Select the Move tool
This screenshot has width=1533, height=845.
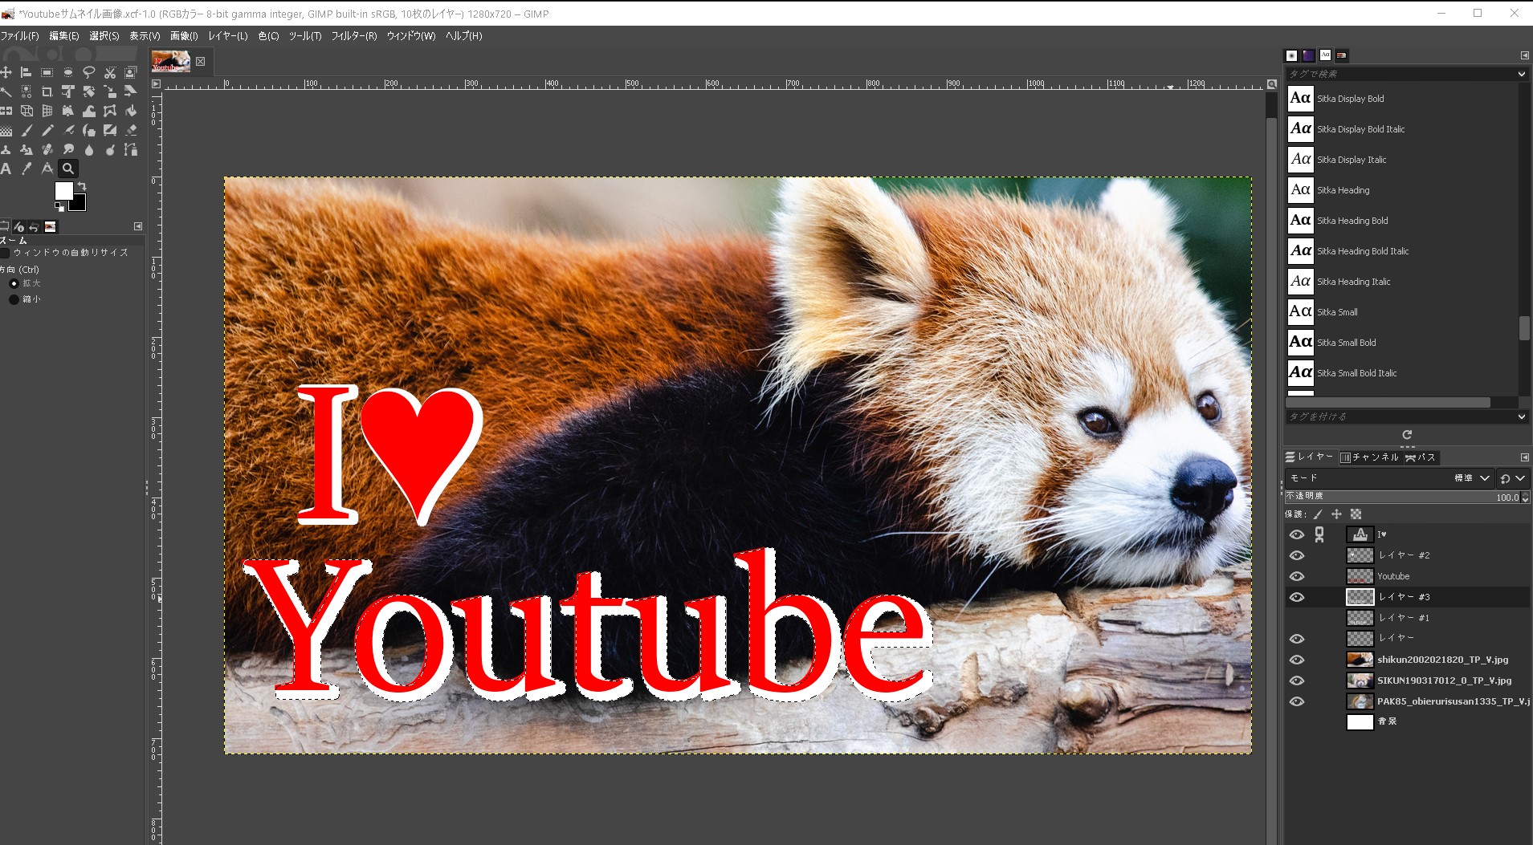(x=6, y=72)
